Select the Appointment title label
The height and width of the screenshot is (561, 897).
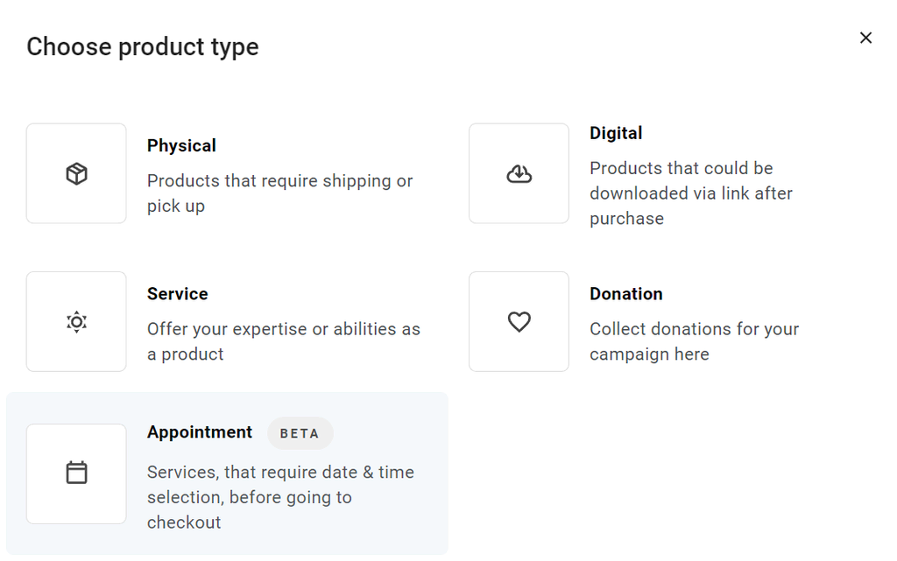pyautogui.click(x=200, y=432)
